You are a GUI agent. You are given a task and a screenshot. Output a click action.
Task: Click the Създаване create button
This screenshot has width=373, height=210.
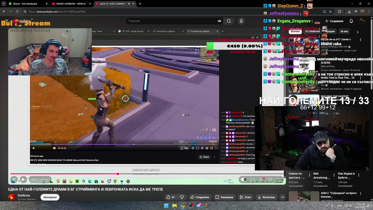pyautogui.click(x=334, y=21)
